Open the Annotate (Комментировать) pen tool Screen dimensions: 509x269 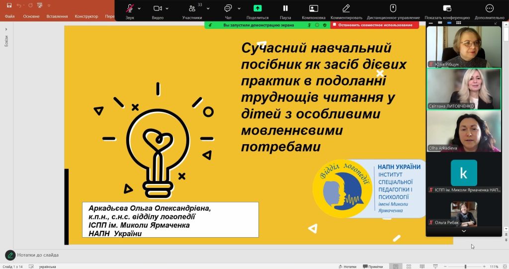click(x=347, y=8)
